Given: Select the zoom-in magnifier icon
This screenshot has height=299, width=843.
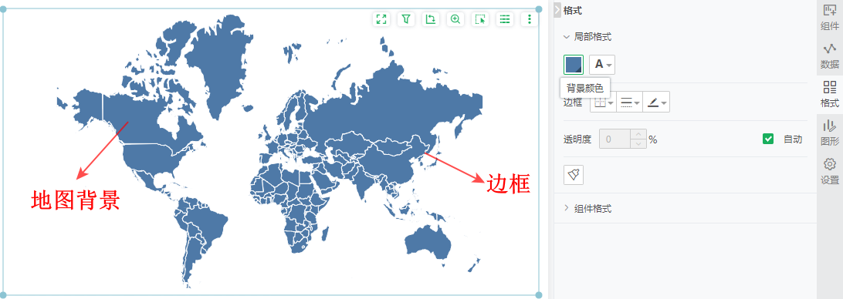Looking at the screenshot, I should point(455,19).
